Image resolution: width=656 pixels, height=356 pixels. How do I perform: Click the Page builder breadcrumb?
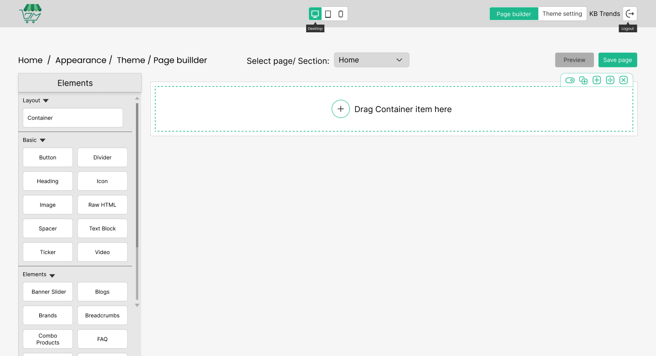pos(180,60)
